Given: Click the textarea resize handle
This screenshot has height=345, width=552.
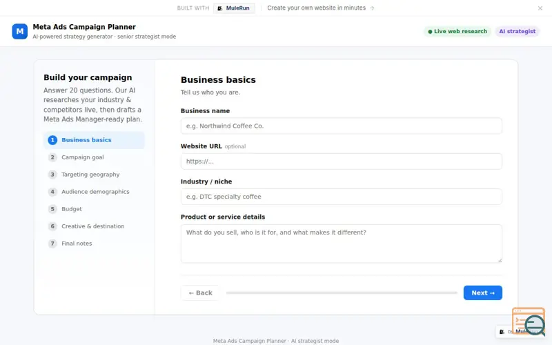Looking at the screenshot, I should pos(500,260).
